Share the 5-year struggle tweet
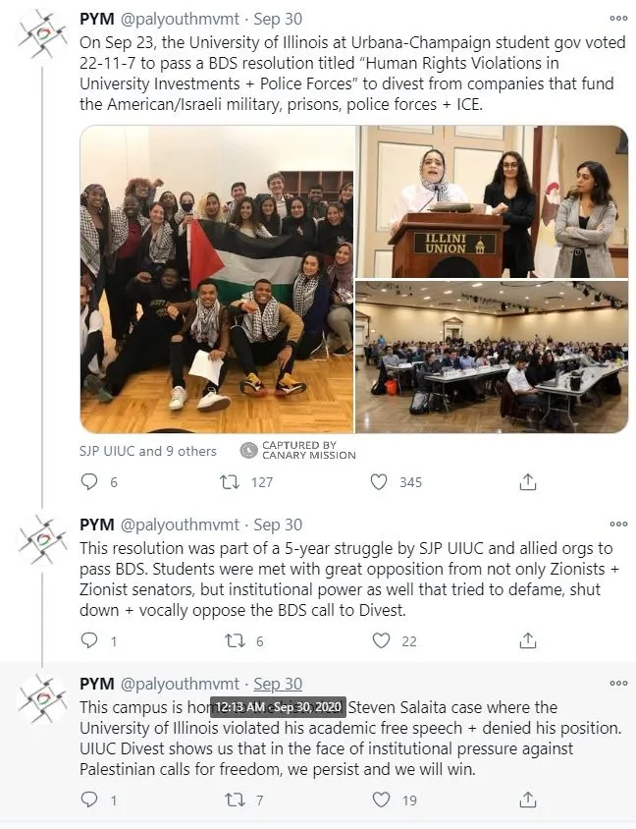Image resolution: width=636 pixels, height=829 pixels. pos(528,640)
